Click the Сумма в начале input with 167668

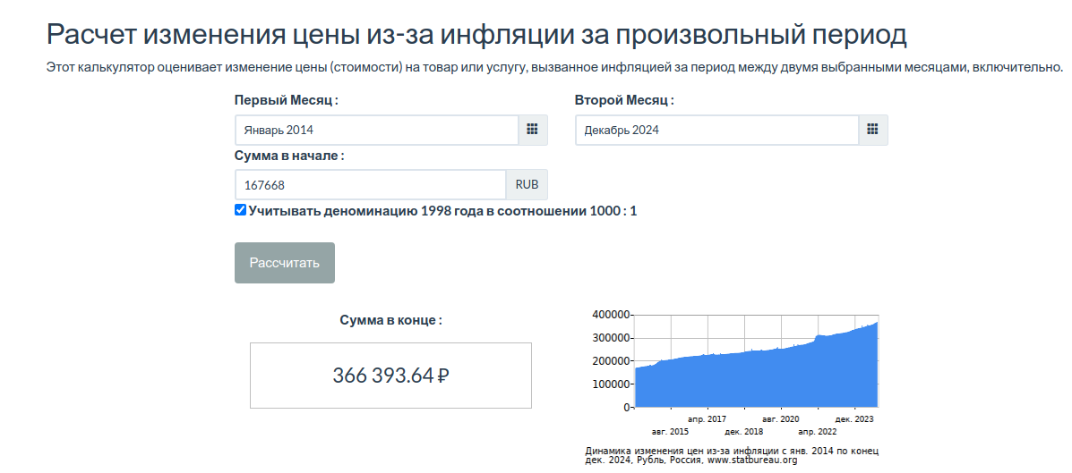pyautogui.click(x=371, y=185)
